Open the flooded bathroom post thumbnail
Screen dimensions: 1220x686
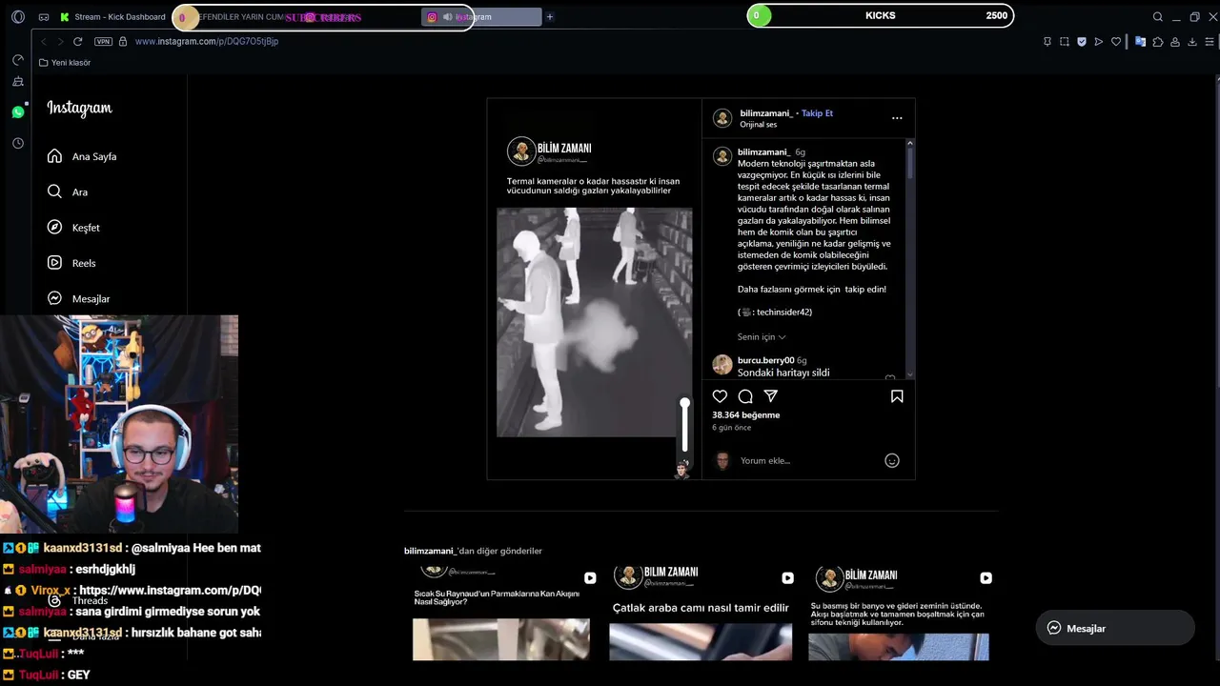click(x=899, y=612)
